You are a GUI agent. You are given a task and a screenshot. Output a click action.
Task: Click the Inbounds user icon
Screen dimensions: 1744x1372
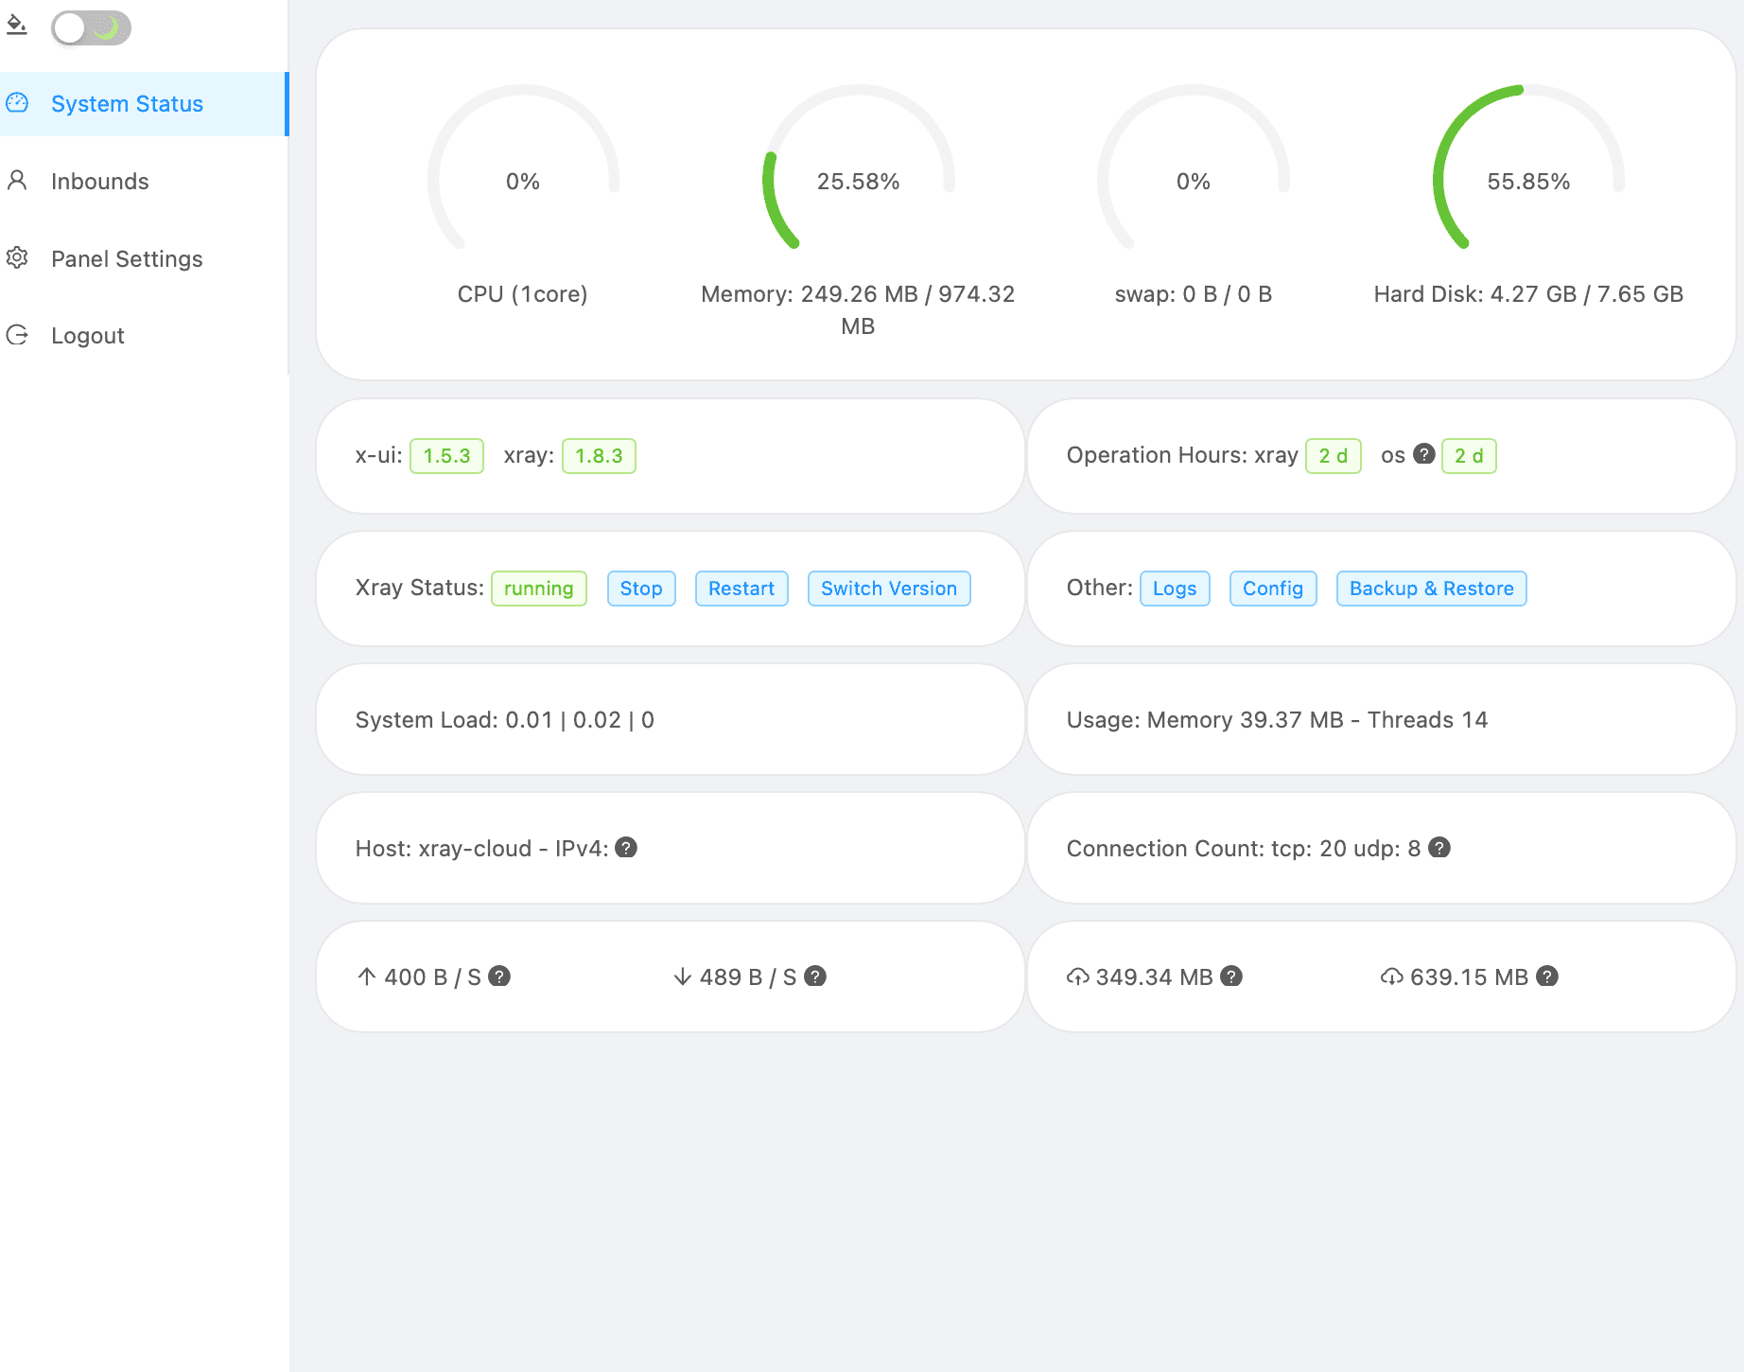[17, 181]
